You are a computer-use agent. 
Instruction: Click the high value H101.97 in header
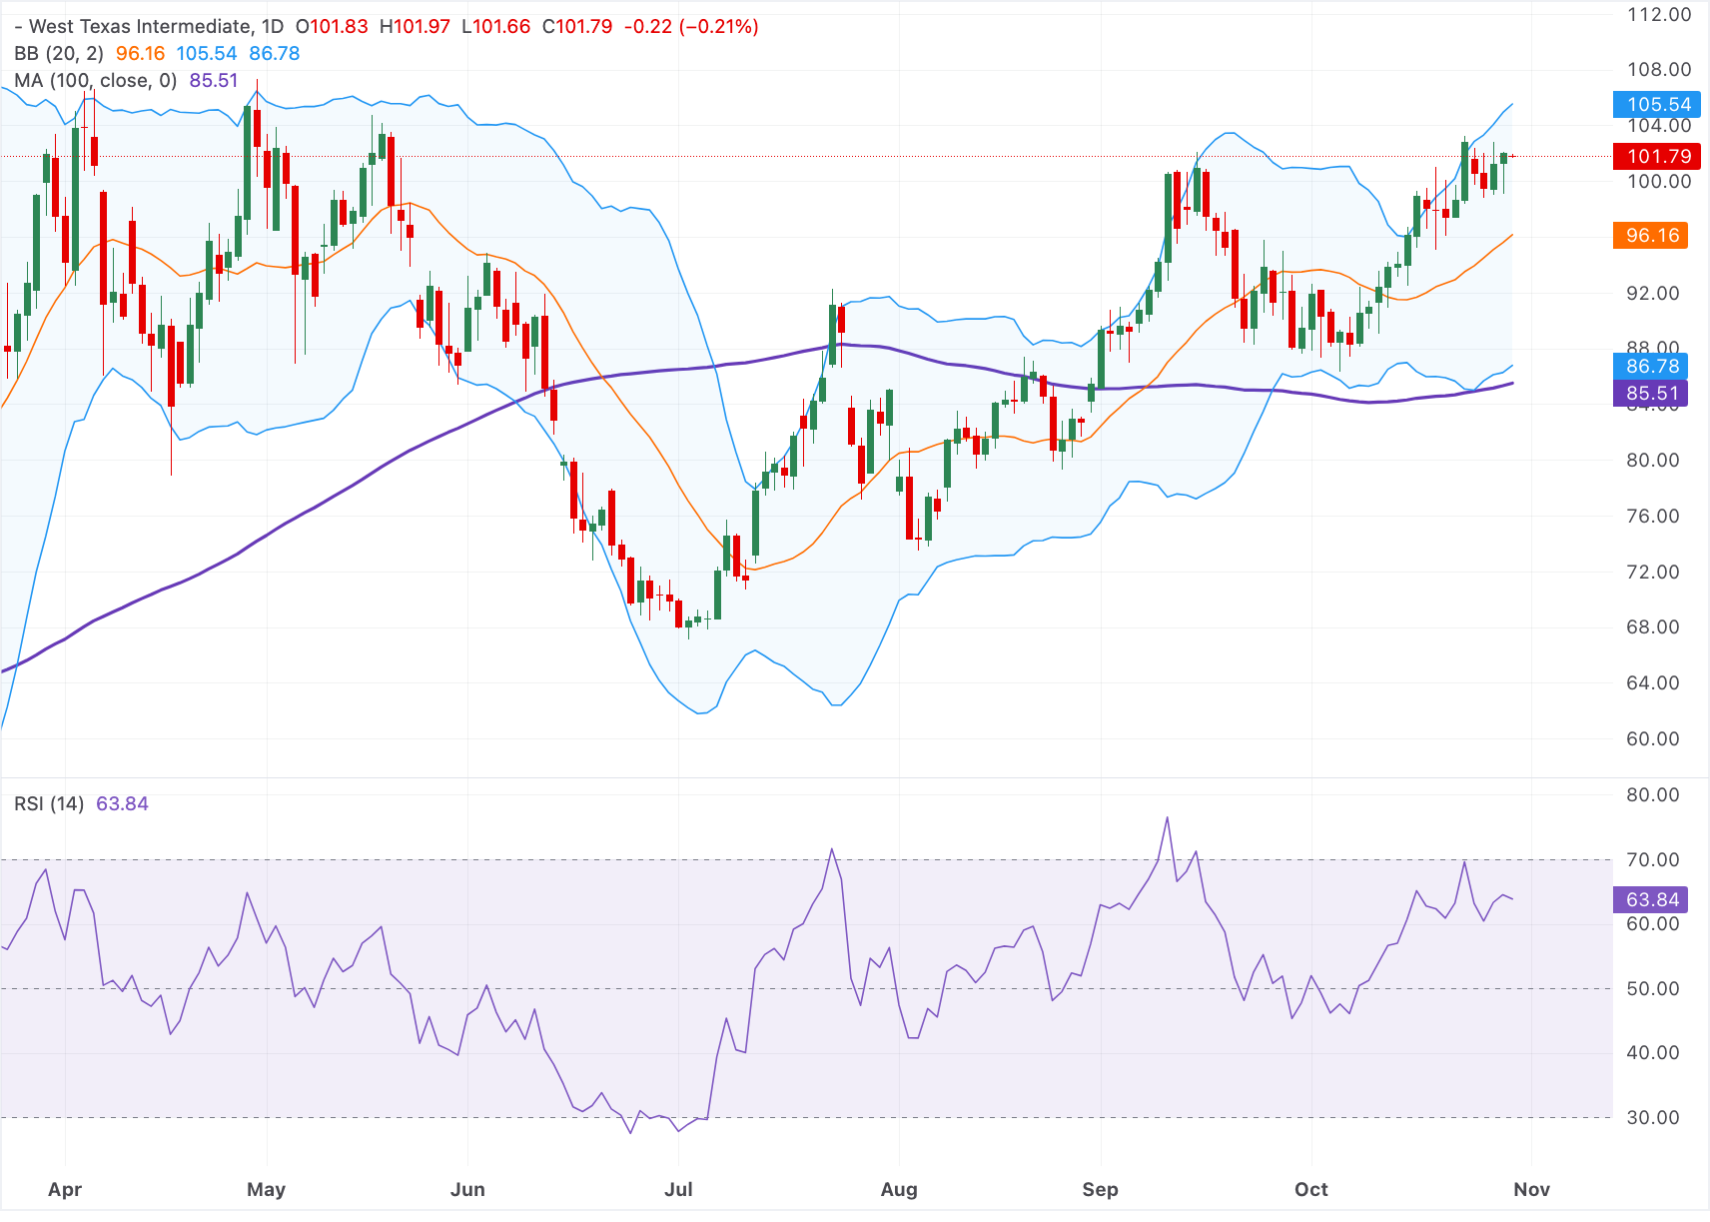[415, 27]
